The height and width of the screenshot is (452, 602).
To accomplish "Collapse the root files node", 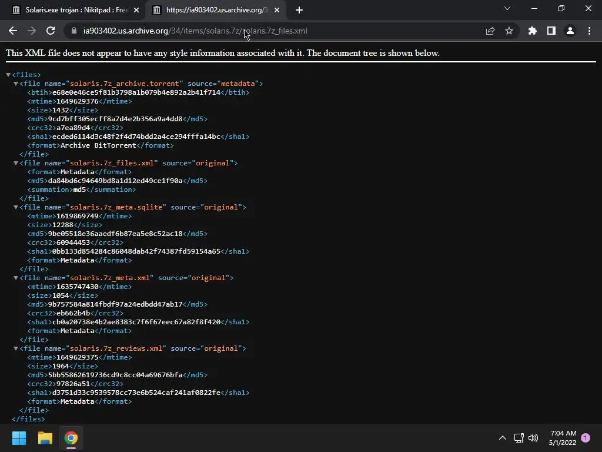I will (8, 75).
